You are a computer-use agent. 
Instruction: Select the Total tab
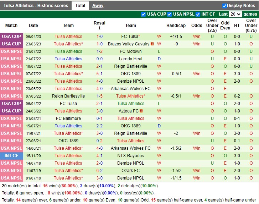click(80, 6)
